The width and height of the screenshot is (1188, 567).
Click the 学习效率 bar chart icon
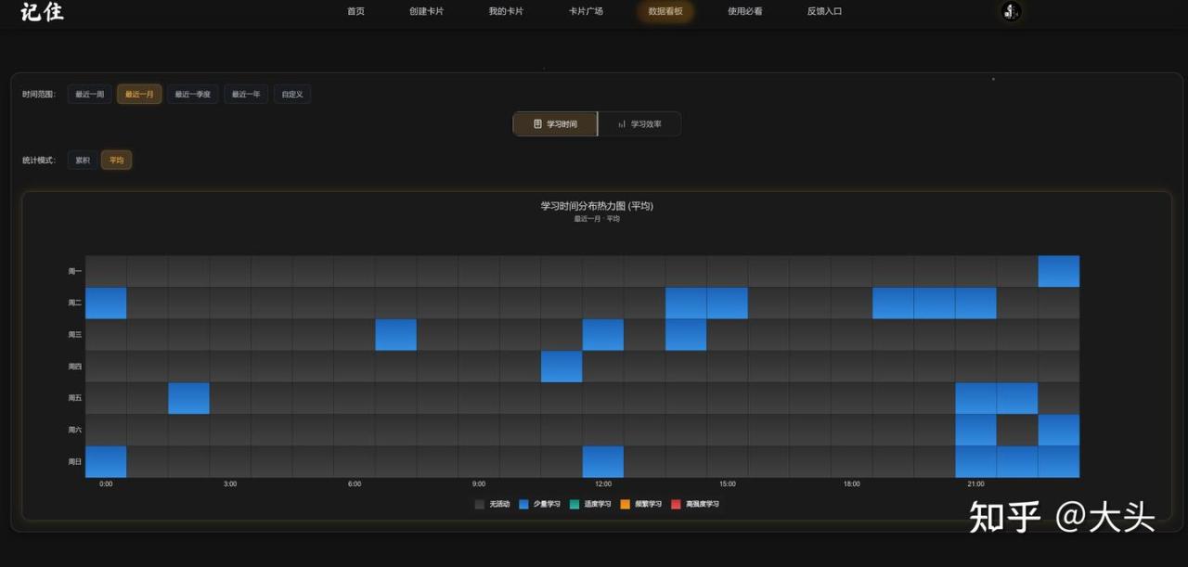(622, 124)
